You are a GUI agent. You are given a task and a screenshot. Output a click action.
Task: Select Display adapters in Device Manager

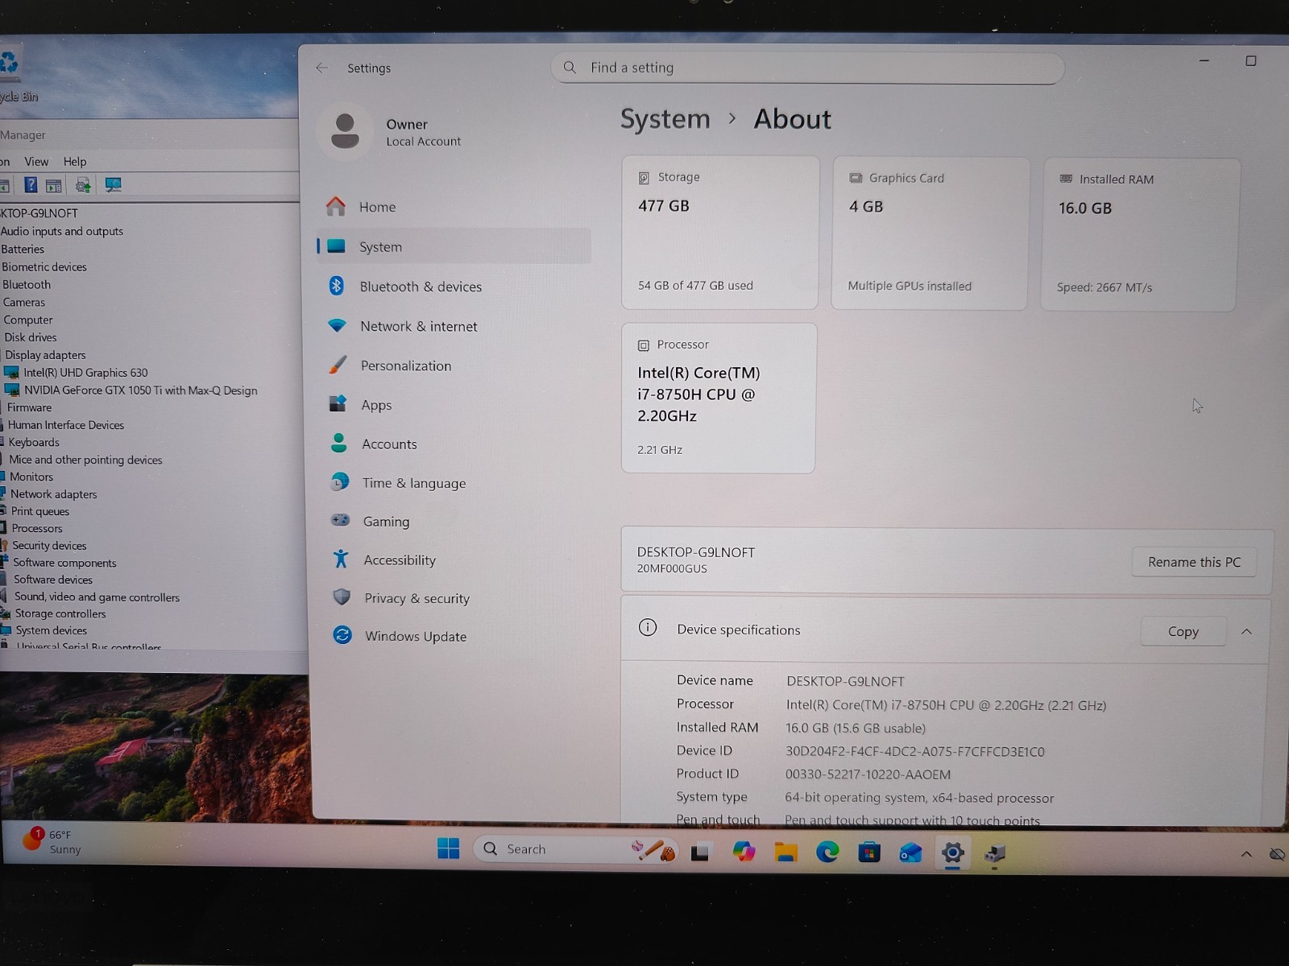tap(45, 355)
